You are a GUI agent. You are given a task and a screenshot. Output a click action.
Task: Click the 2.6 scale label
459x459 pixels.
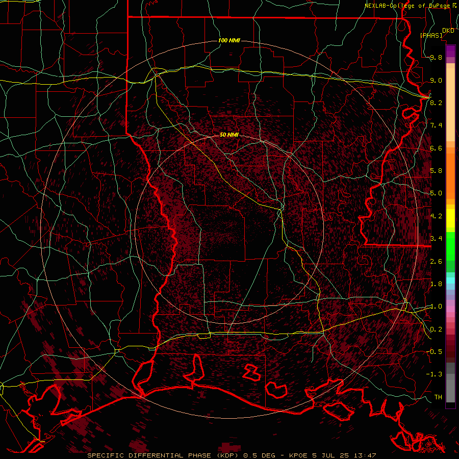[436, 261]
